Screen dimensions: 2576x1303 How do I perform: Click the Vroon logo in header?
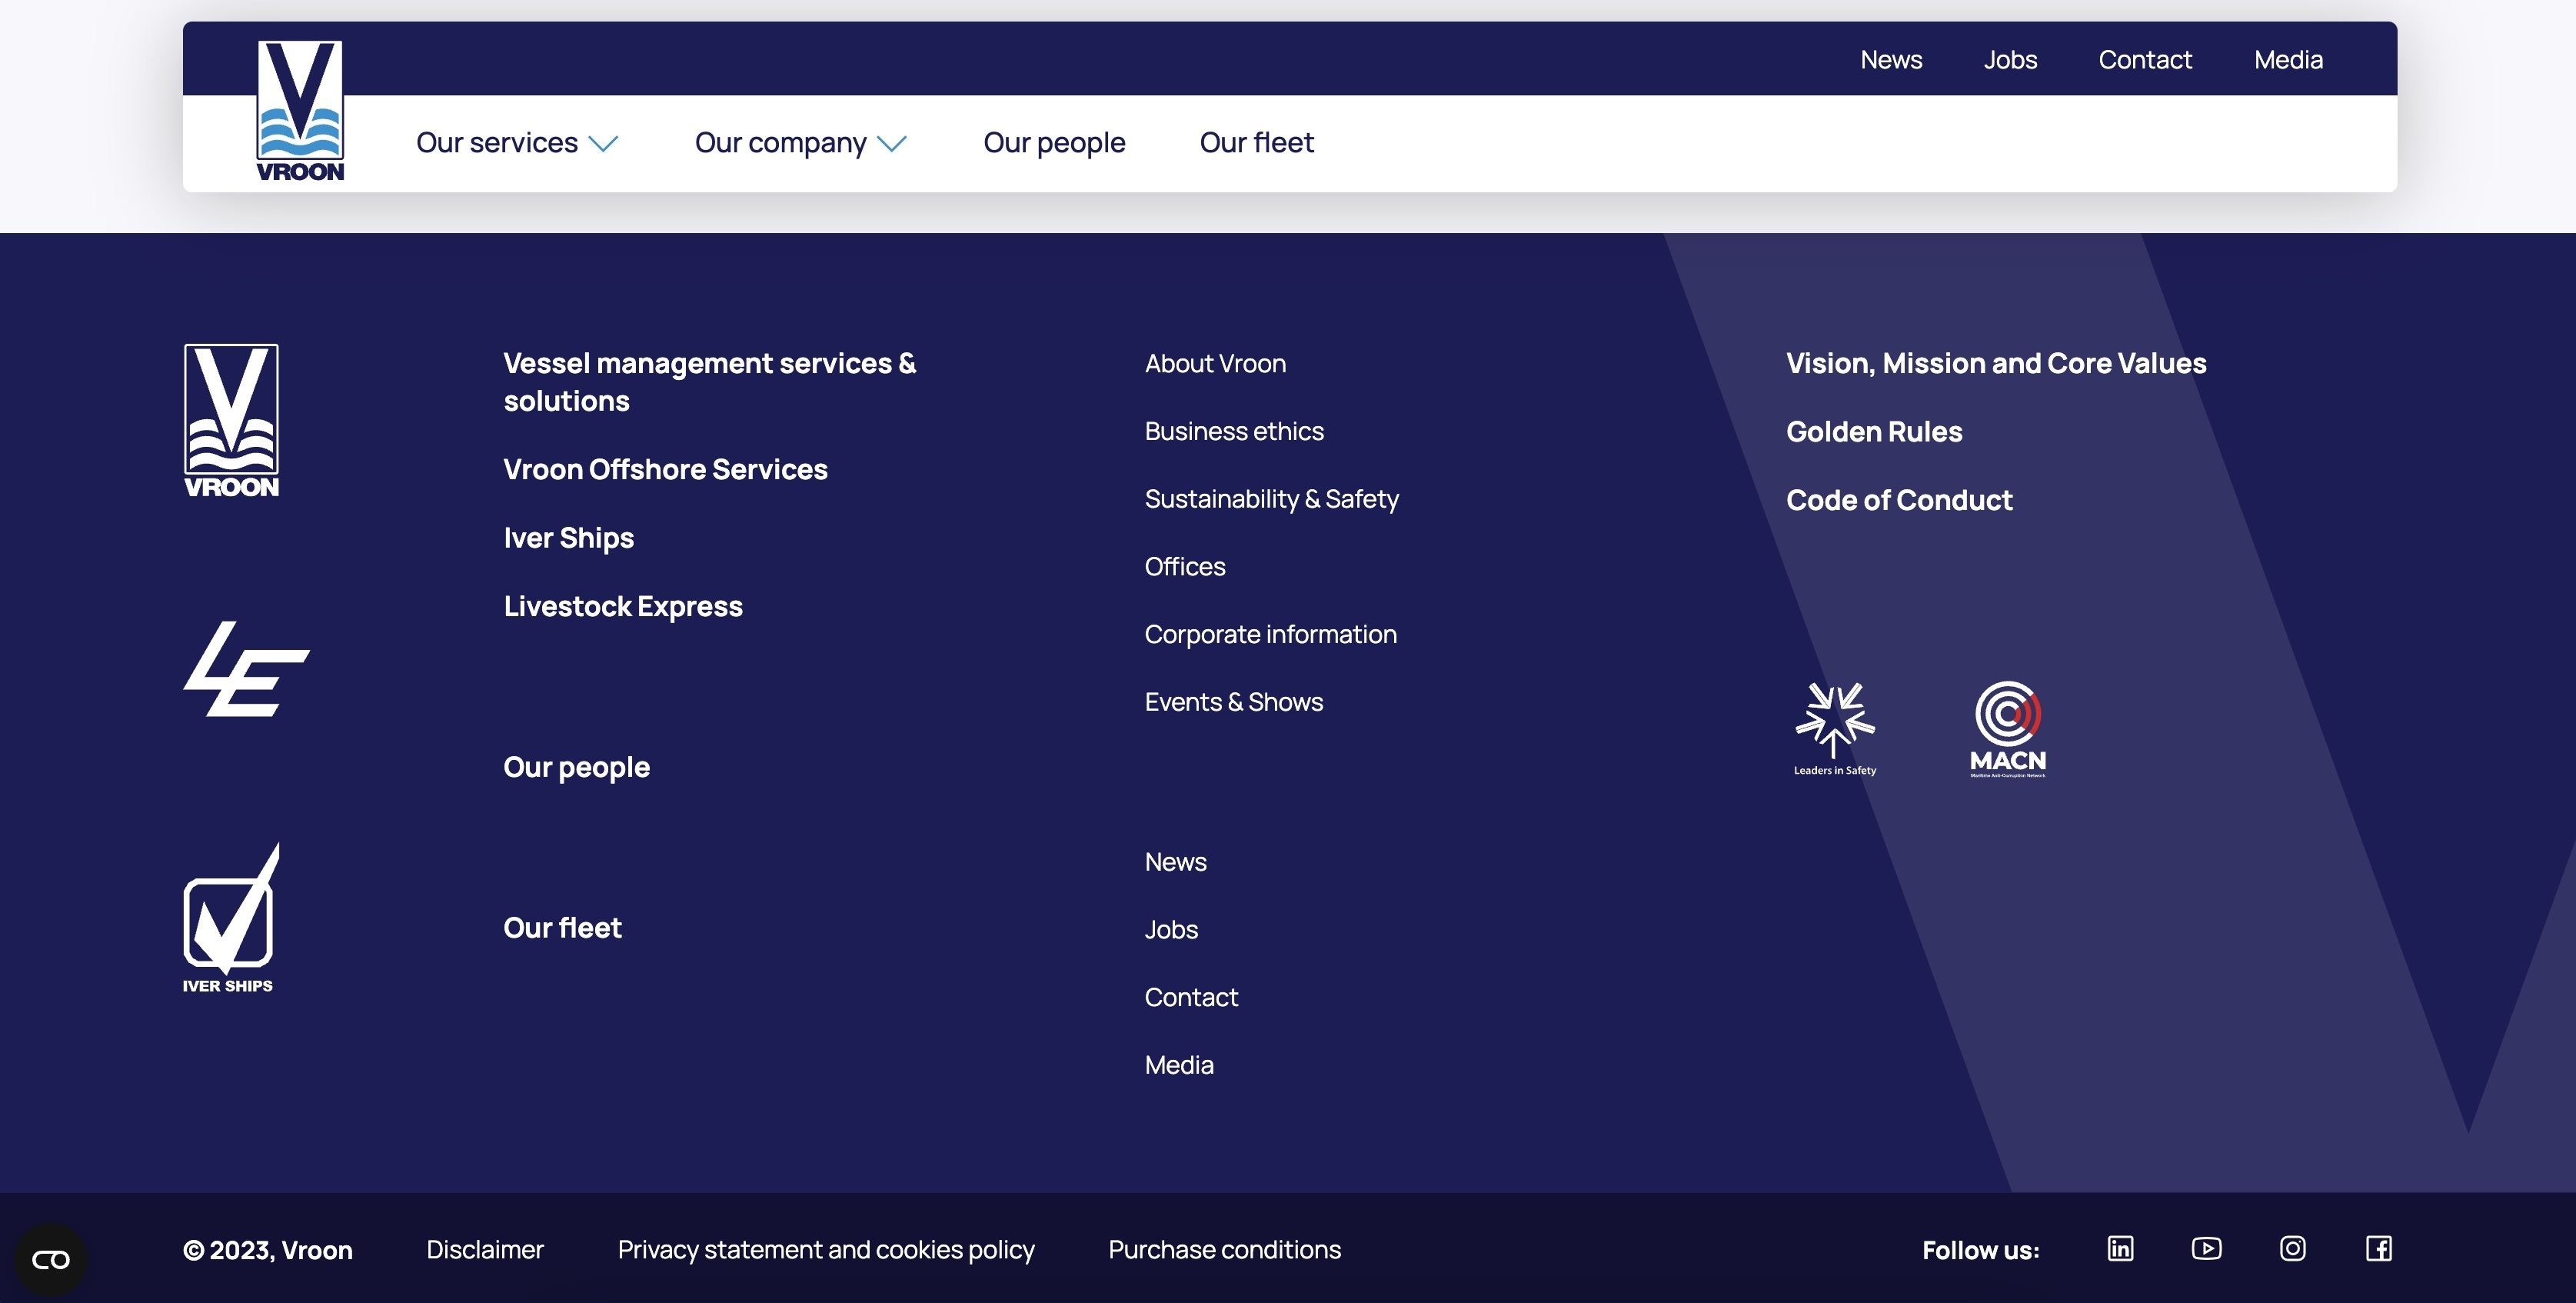click(x=300, y=111)
